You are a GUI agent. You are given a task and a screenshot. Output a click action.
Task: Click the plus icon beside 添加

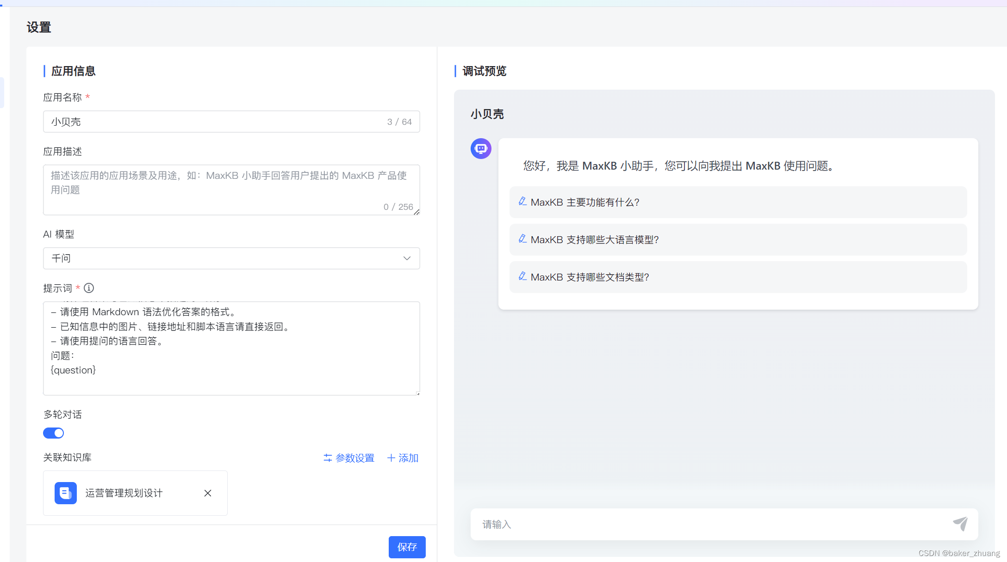click(x=391, y=458)
